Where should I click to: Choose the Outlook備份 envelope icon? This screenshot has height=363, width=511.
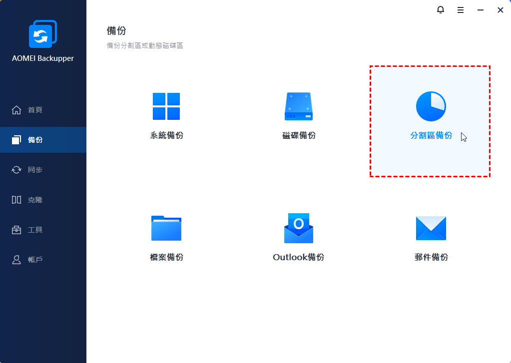(299, 228)
